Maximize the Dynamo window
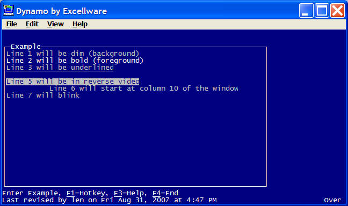 point(322,10)
